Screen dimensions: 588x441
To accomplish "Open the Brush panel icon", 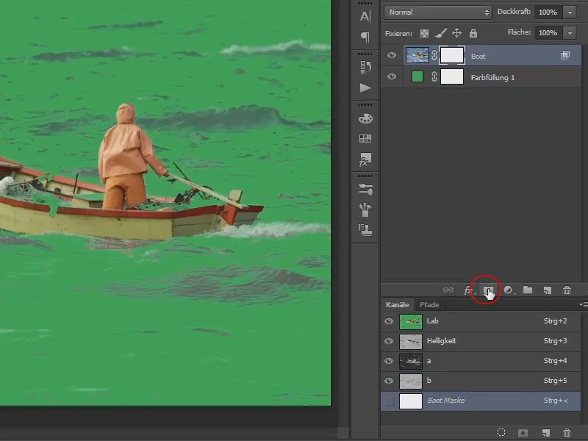I will point(365,209).
